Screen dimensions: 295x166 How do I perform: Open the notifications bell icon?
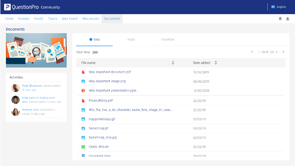(x=280, y=19)
